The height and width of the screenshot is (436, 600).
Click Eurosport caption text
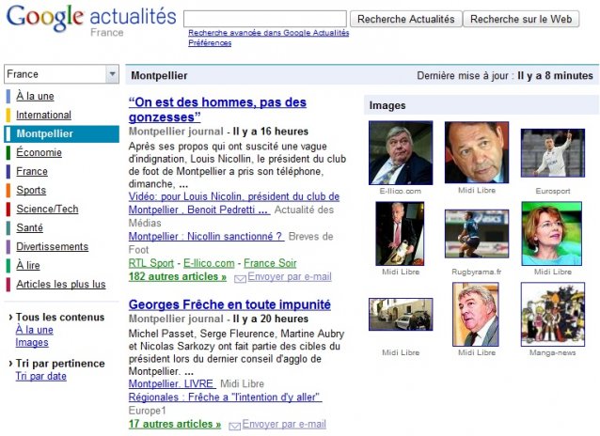point(553,191)
